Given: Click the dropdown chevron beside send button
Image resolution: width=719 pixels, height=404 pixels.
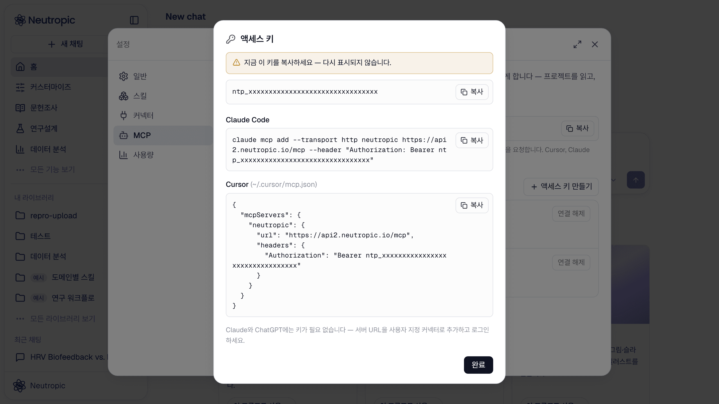Looking at the screenshot, I should pyautogui.click(x=614, y=180).
